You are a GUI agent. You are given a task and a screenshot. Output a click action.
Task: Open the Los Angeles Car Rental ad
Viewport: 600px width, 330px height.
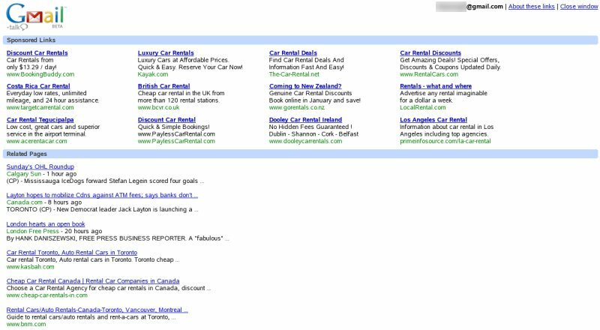click(433, 120)
